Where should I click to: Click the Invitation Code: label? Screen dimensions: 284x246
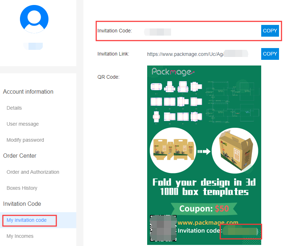click(115, 31)
